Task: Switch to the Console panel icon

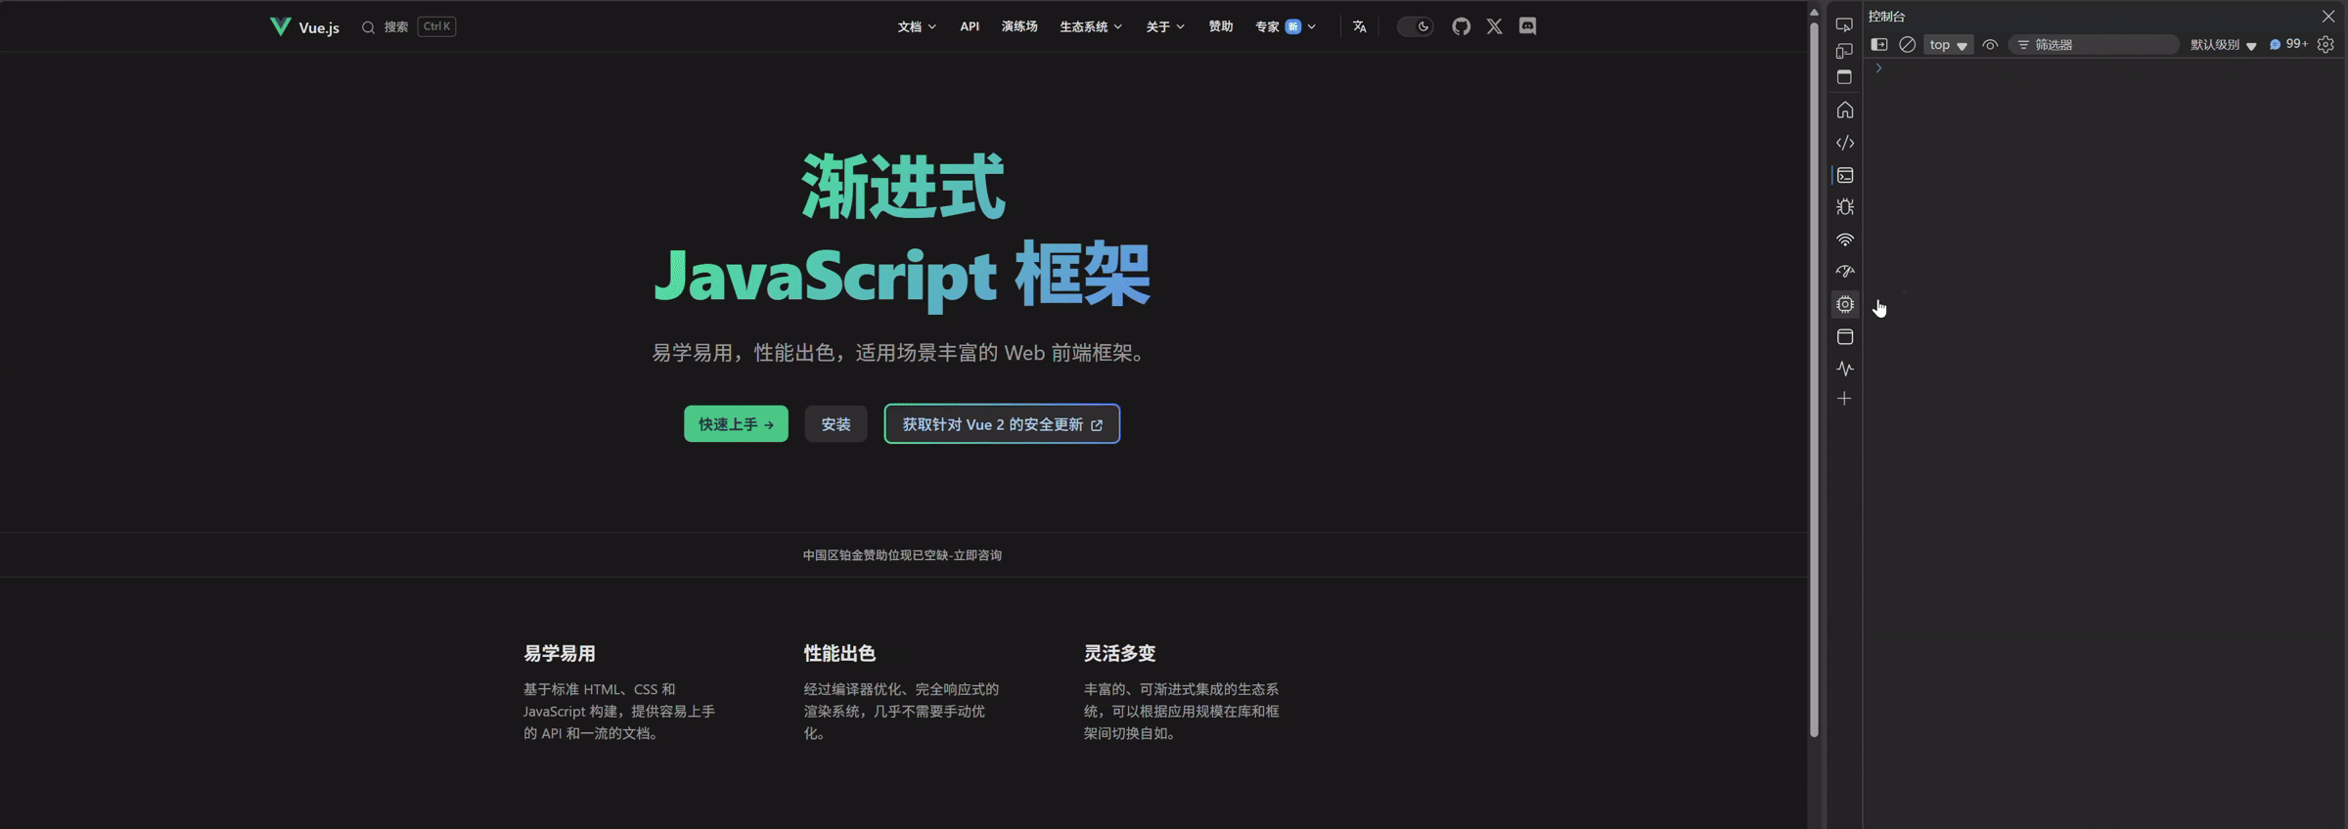Action: click(x=1844, y=175)
